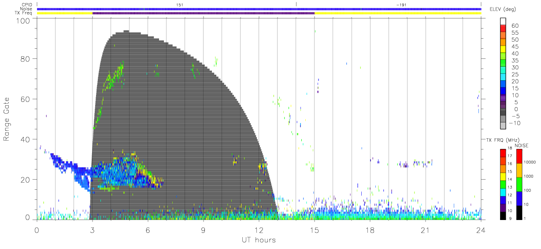Click the 9 tick on UT hours axis
This screenshot has height=249, width=541.
(204, 230)
